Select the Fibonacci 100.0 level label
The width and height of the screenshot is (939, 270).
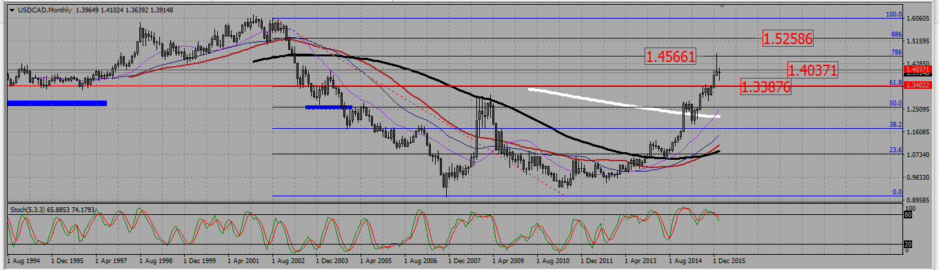[x=894, y=14]
